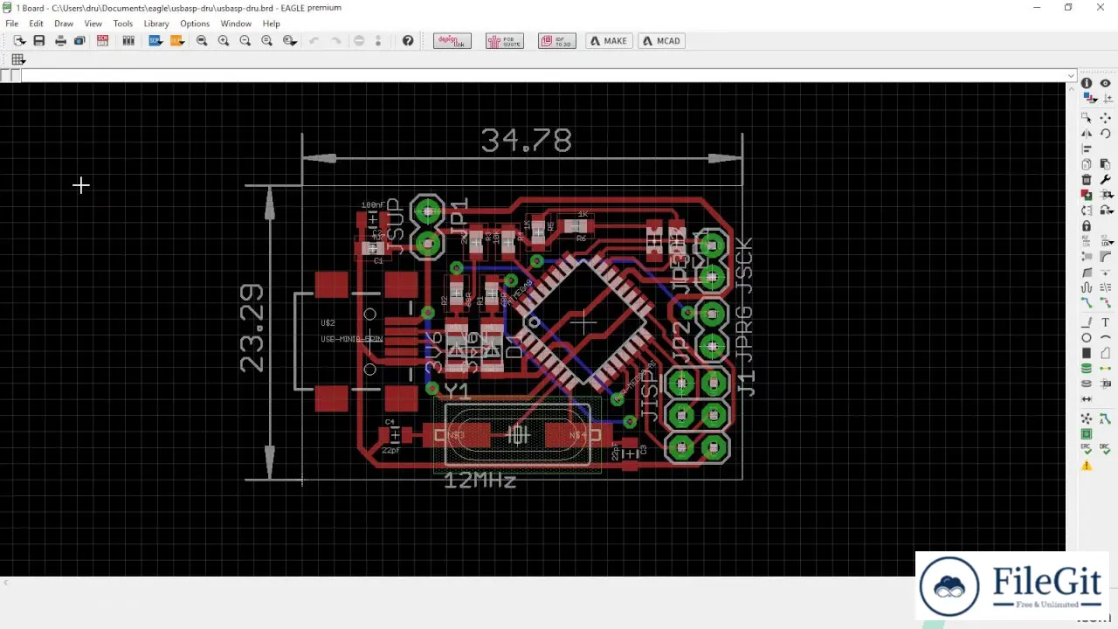Open the Tools menu
The height and width of the screenshot is (629, 1118).
[x=123, y=24]
